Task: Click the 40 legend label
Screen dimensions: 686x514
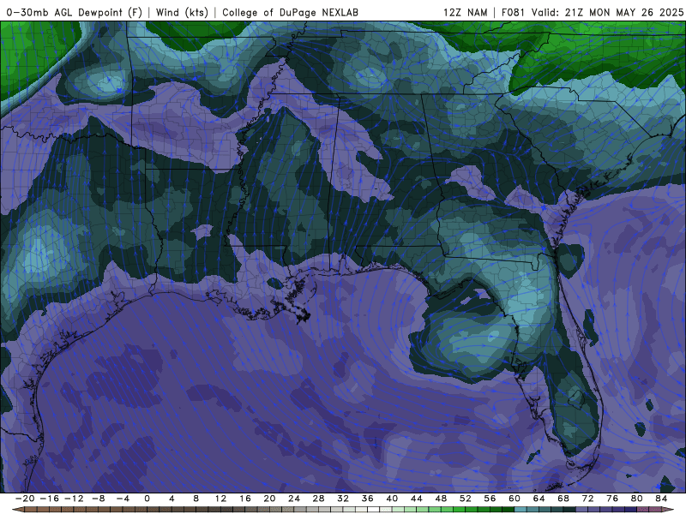Action: pyautogui.click(x=392, y=499)
